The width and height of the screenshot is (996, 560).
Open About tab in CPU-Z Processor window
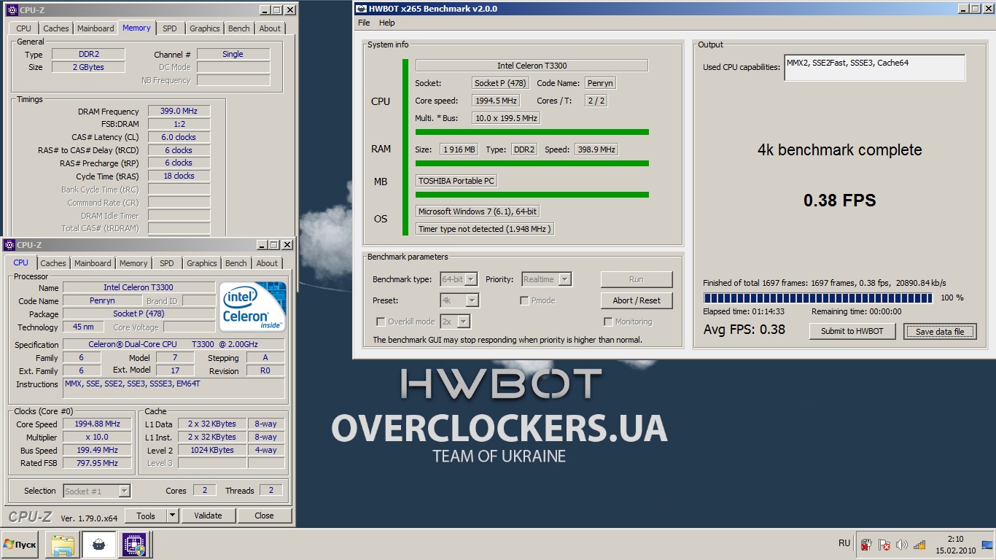[x=267, y=263]
